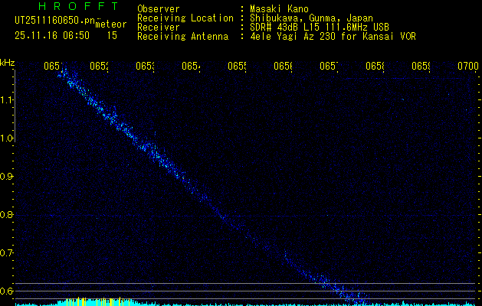Click the Receiving Antenna label
Image resolution: width=482 pixels, height=306 pixels.
pyautogui.click(x=182, y=37)
